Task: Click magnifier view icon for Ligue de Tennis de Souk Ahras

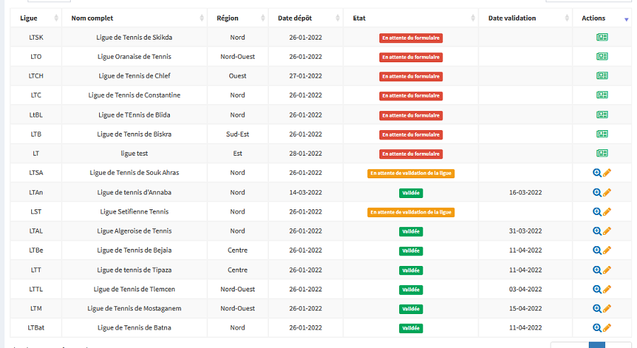Action: 597,173
